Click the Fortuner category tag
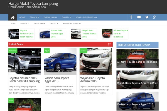Viewport: 167px width, 111px height. pyautogui.click(x=13, y=51)
